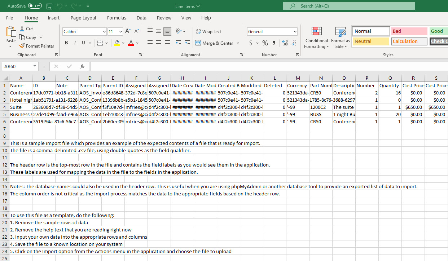This screenshot has width=448, height=261.
Task: Click Decrease Font Size icon
Action: [x=137, y=31]
